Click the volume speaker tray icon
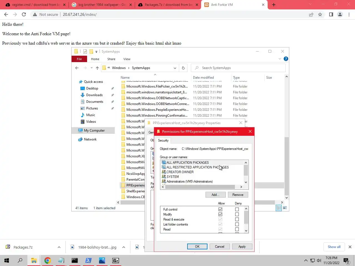The height and width of the screenshot is (266, 355). coord(319,260)
